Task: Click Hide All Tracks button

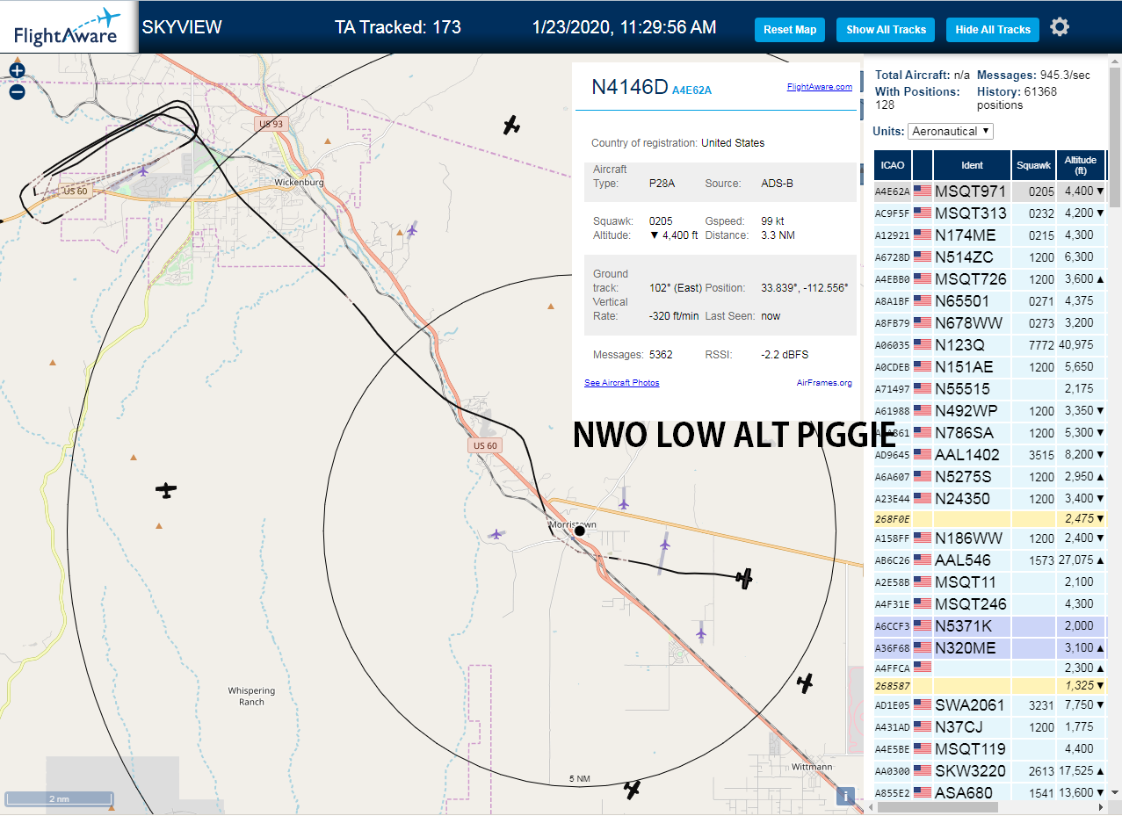Action: coord(993,30)
